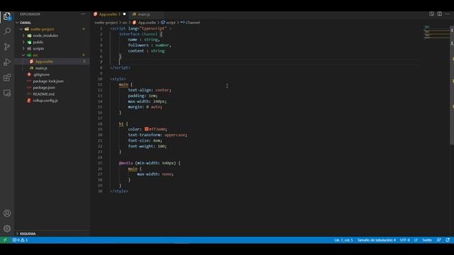This screenshot has width=454, height=255.
Task: Collapse the svelte-project folder
Action: (x=21, y=29)
